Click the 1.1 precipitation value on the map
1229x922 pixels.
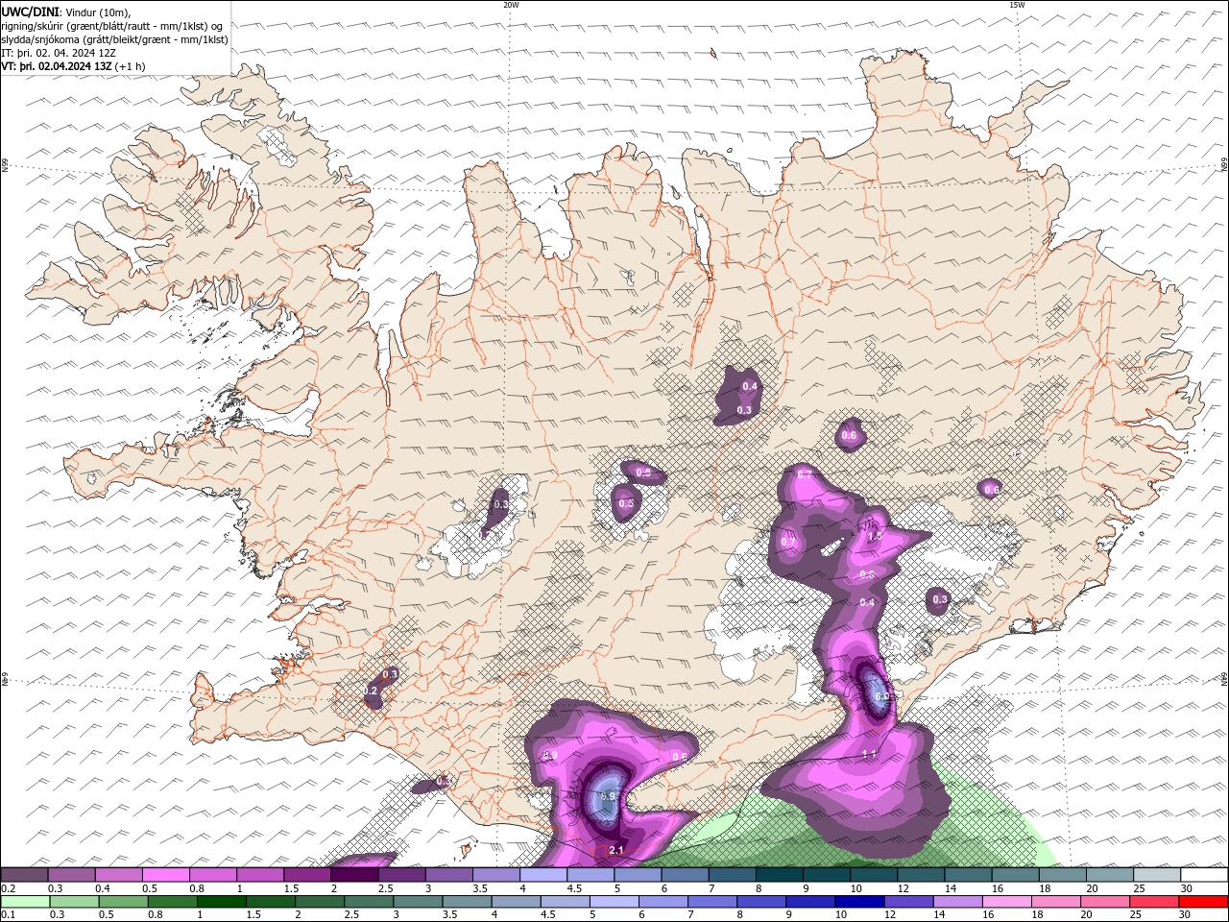(x=870, y=755)
